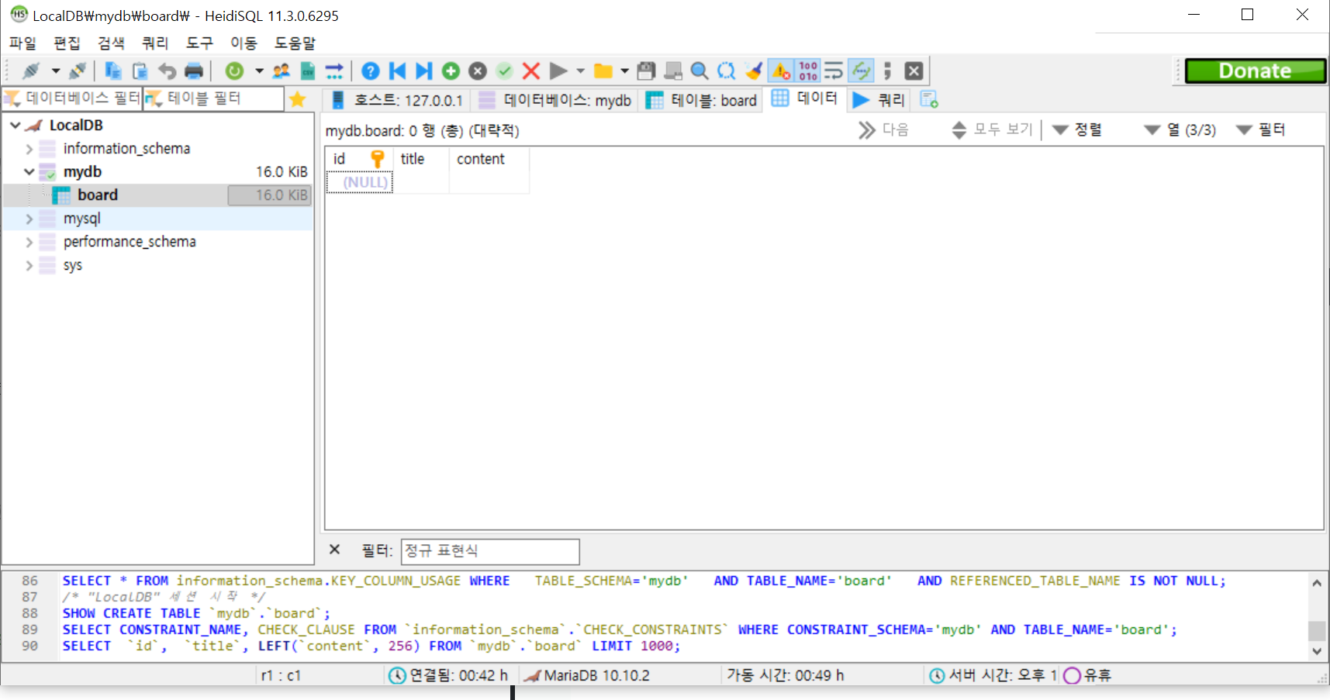Screen dimensions: 1330x700
Task: Click the disconnect plug icon
Action: coord(77,71)
